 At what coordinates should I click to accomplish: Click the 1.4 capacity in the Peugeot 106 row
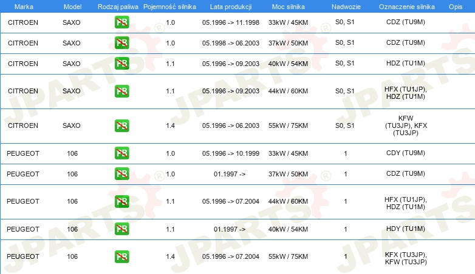[170, 256]
